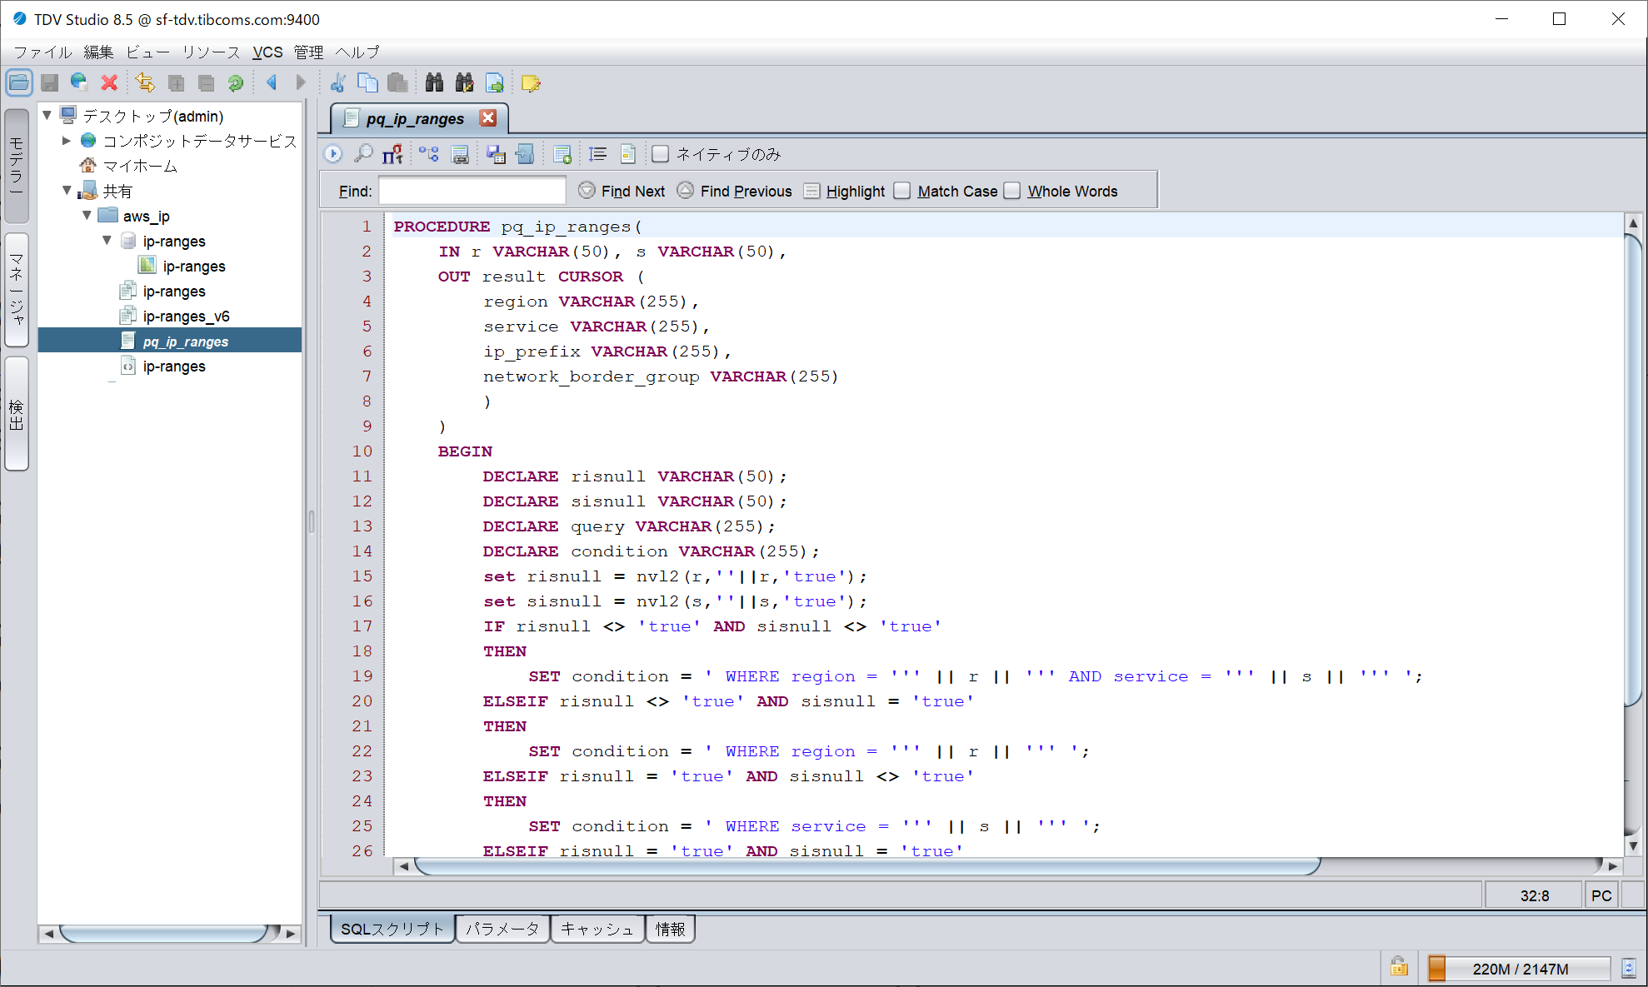Click the Highlight button
The height and width of the screenshot is (987, 1648).
[844, 191]
